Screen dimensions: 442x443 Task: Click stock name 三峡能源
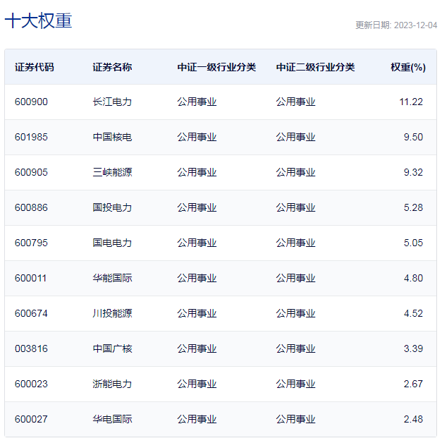pyautogui.click(x=112, y=172)
